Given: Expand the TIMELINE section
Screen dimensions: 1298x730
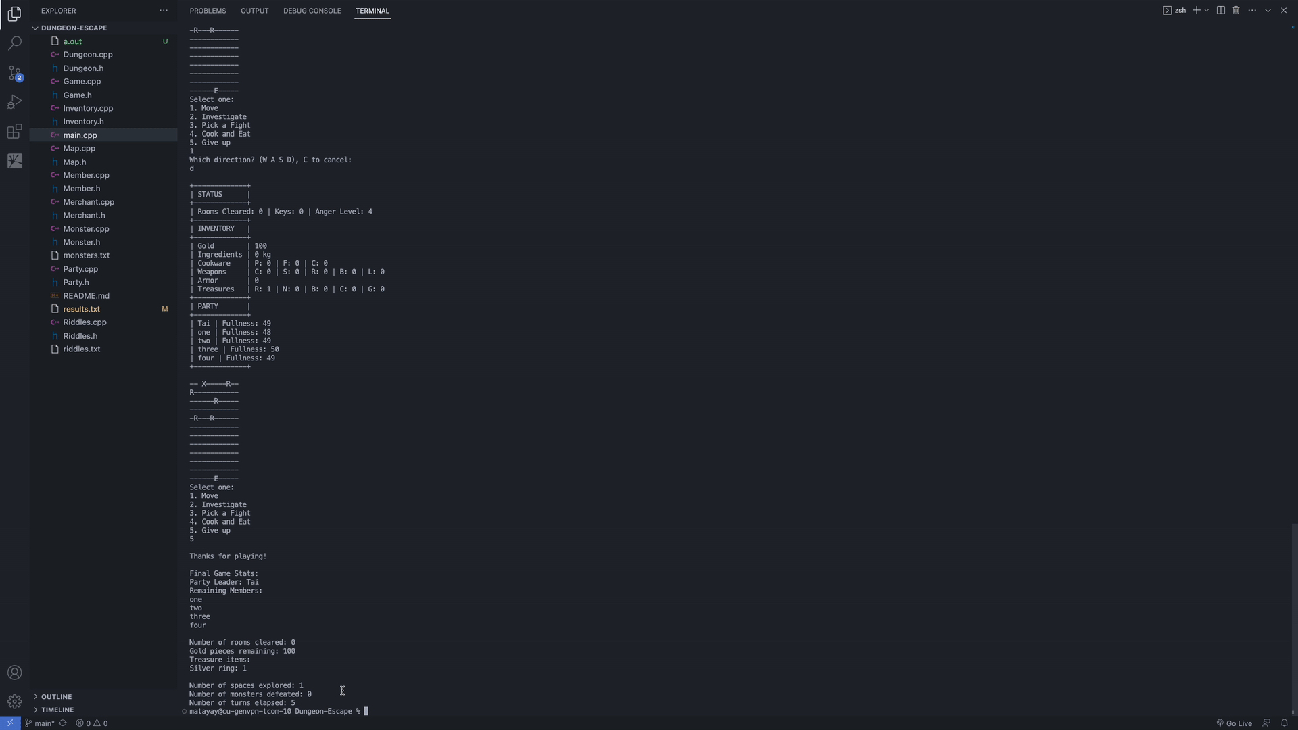Looking at the screenshot, I should 56,710.
